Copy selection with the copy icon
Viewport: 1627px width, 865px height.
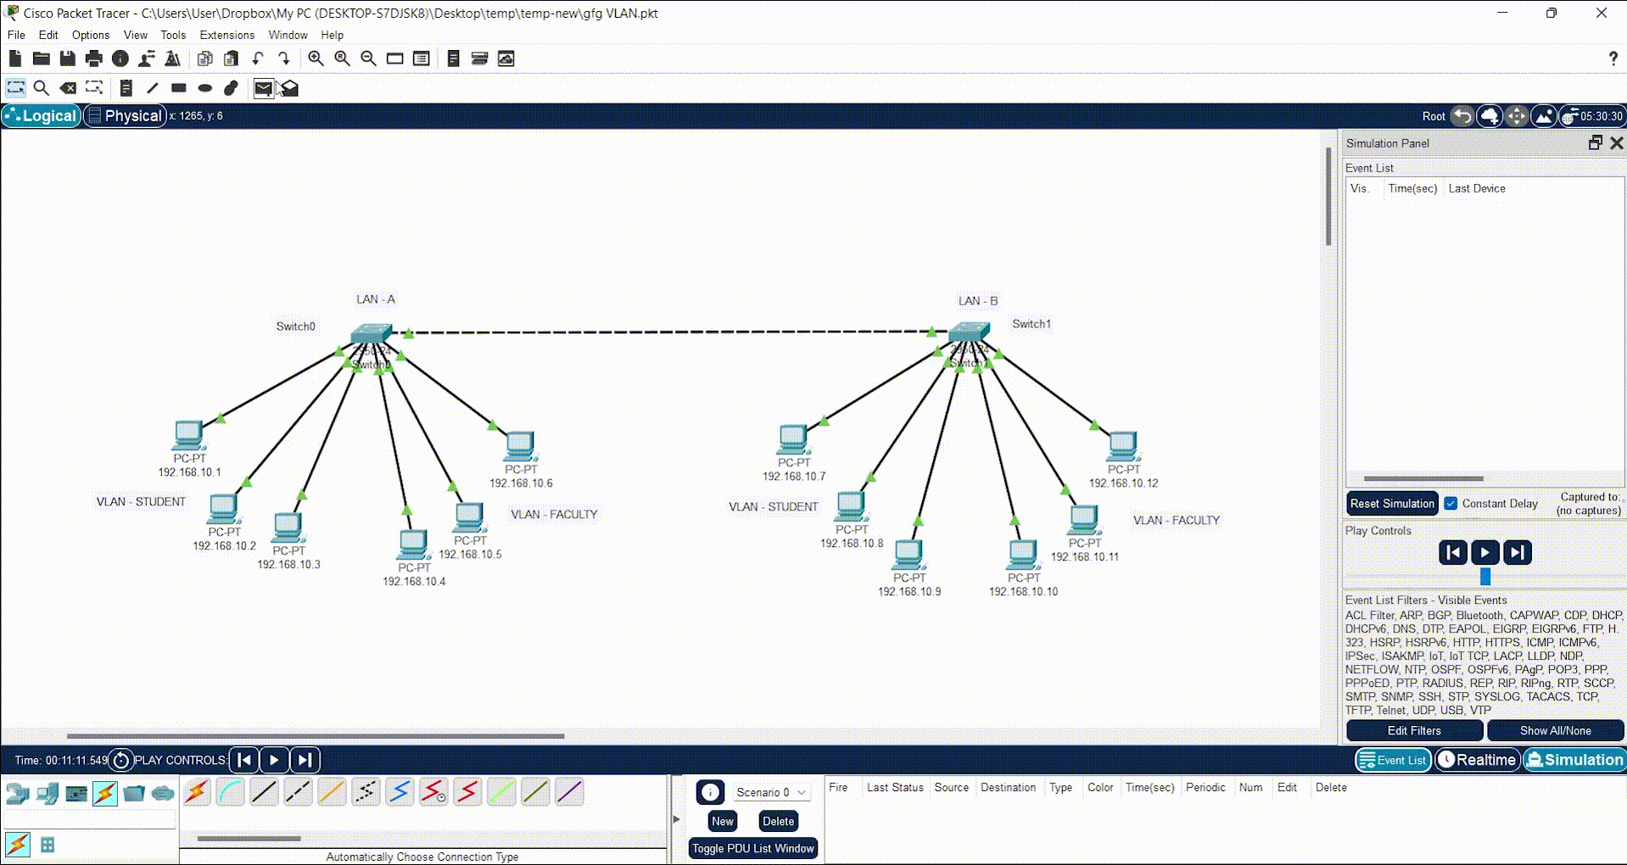[204, 59]
